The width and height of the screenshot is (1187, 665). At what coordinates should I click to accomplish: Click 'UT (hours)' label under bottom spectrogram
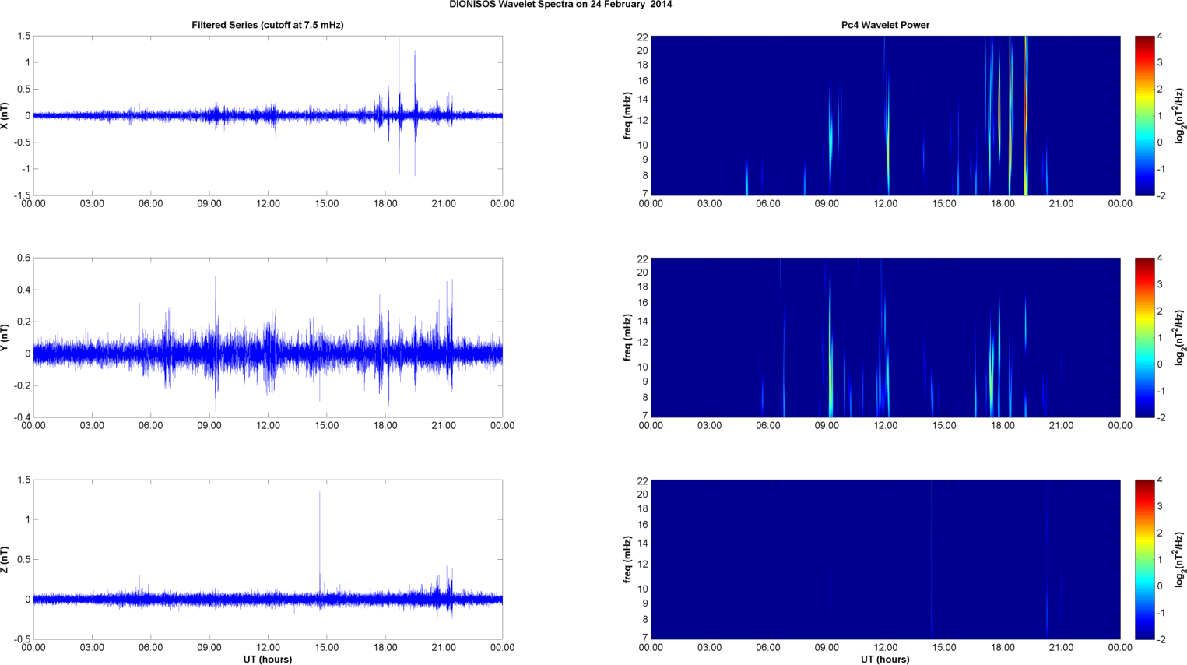[885, 660]
